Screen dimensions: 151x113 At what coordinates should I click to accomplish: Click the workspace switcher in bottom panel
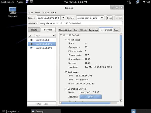[133, 111]
